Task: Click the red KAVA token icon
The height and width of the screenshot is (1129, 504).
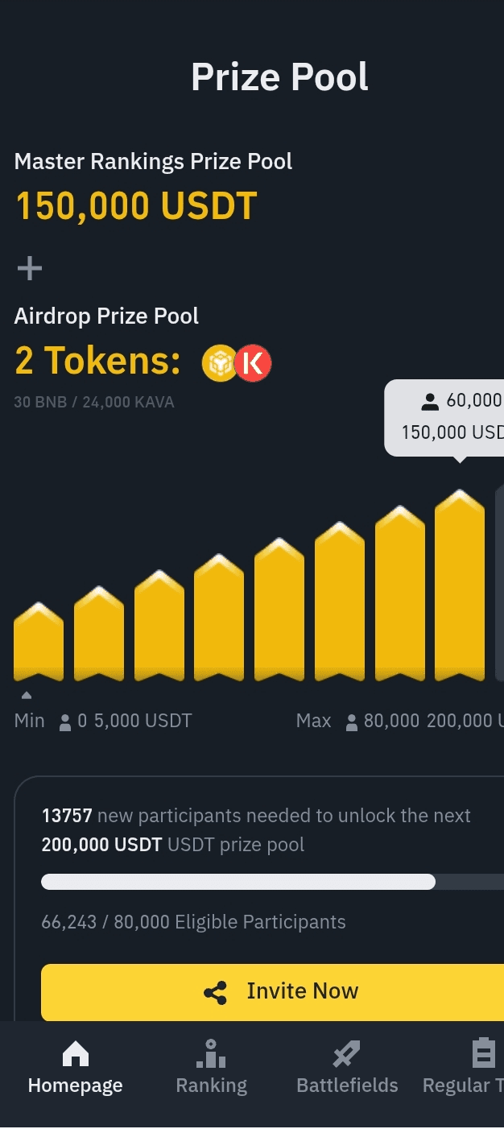Action: pyautogui.click(x=253, y=363)
